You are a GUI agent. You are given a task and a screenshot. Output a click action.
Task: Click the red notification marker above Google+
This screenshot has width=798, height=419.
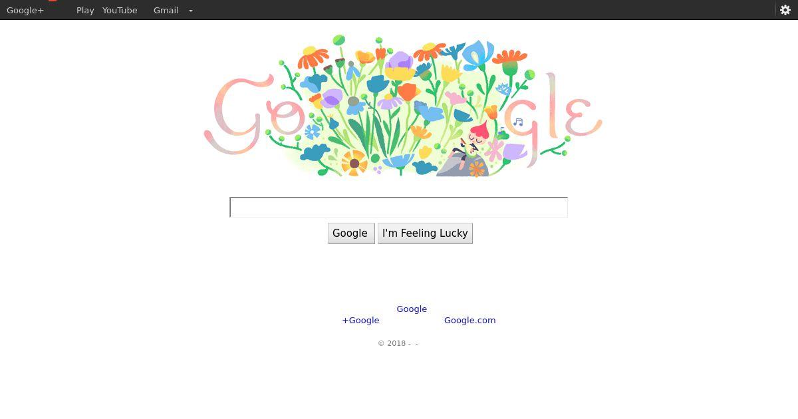(x=53, y=1)
